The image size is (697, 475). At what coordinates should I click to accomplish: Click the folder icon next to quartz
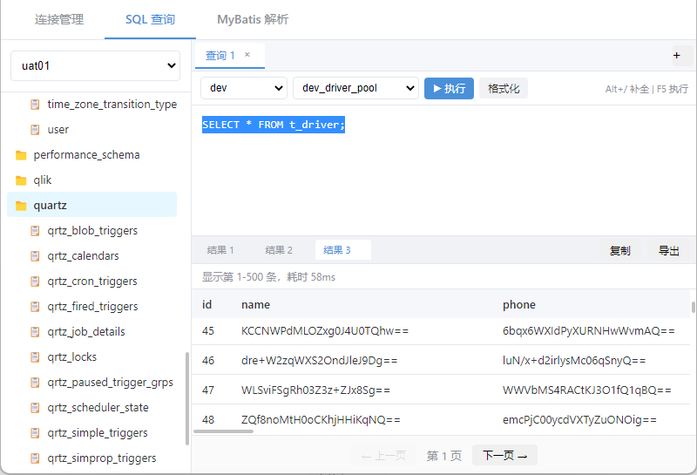[x=22, y=206]
